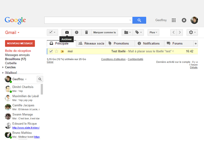Uncheck the checkbox on the moi message row
Viewport: 204px width, 153px height.
51,51
